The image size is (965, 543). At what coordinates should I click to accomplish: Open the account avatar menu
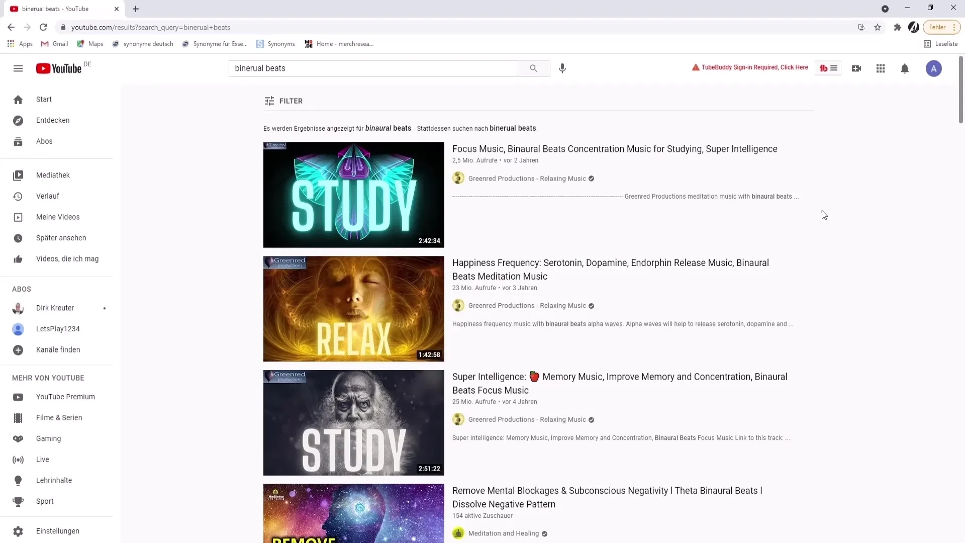point(934,68)
